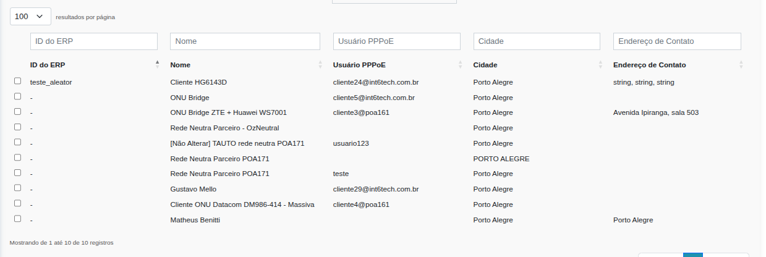The width and height of the screenshot is (766, 257).
Task: Check the ONU Bridge cliente5 row checkbox
Action: point(18,96)
